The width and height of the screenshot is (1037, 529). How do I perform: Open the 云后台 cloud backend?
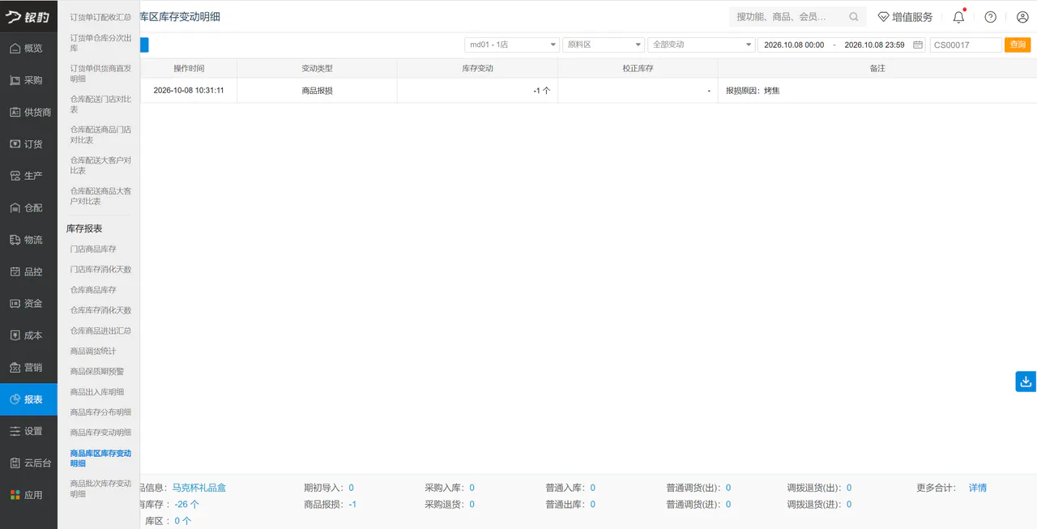point(28,463)
